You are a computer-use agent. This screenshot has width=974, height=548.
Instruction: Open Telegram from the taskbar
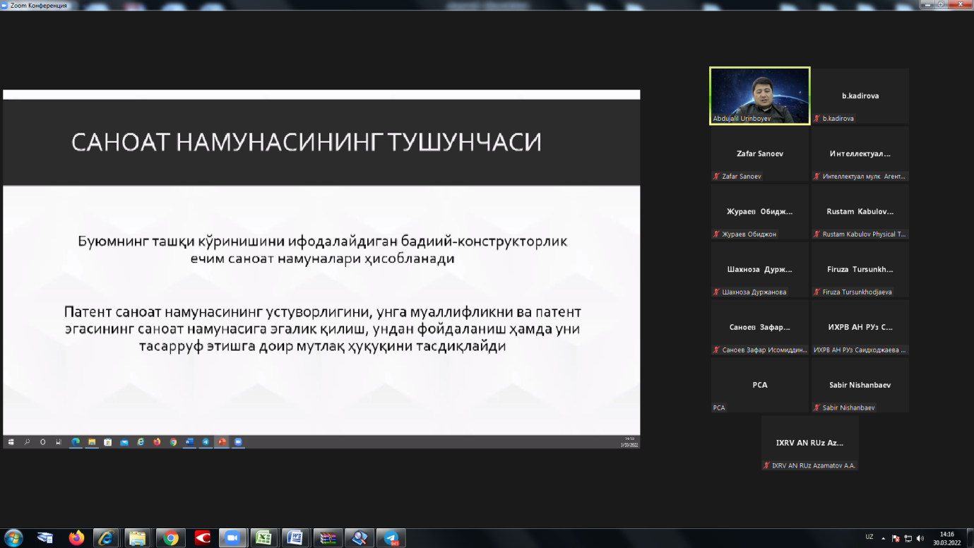(391, 538)
